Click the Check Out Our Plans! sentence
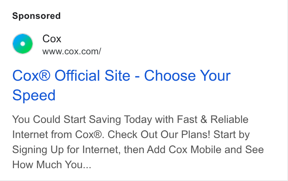Image resolution: width=288 pixels, height=181 pixels. coord(159,135)
